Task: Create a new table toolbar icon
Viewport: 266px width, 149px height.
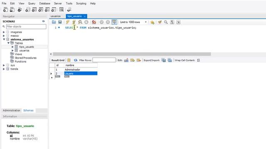Action: click(x=34, y=10)
